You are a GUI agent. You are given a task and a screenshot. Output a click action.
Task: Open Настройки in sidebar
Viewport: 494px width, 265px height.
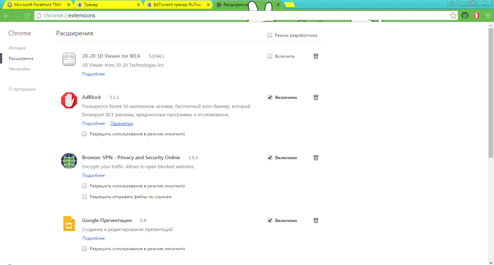[x=19, y=69]
